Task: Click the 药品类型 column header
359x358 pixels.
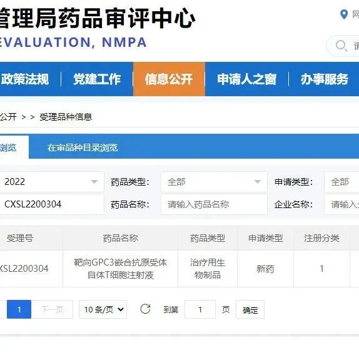Action: (208, 238)
